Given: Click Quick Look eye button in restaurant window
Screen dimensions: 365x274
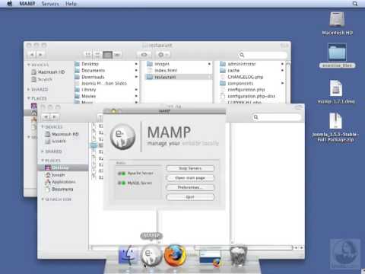Looking at the screenshot, I should coord(144,55).
